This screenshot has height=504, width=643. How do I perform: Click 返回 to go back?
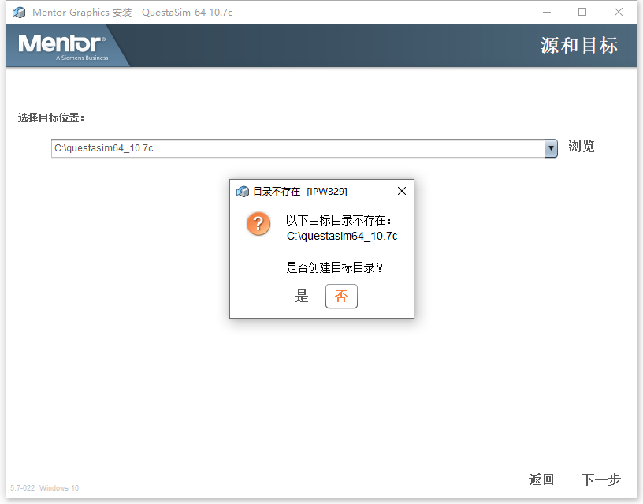pos(541,480)
